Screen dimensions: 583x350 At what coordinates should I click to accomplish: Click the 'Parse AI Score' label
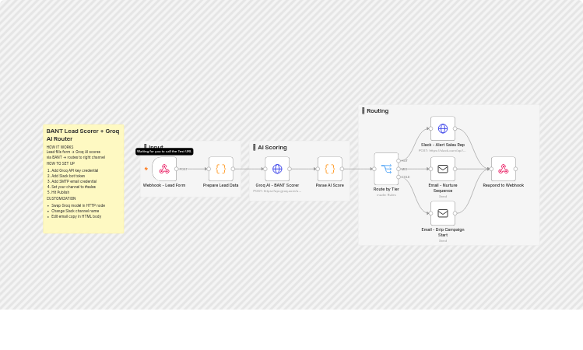[330, 185]
